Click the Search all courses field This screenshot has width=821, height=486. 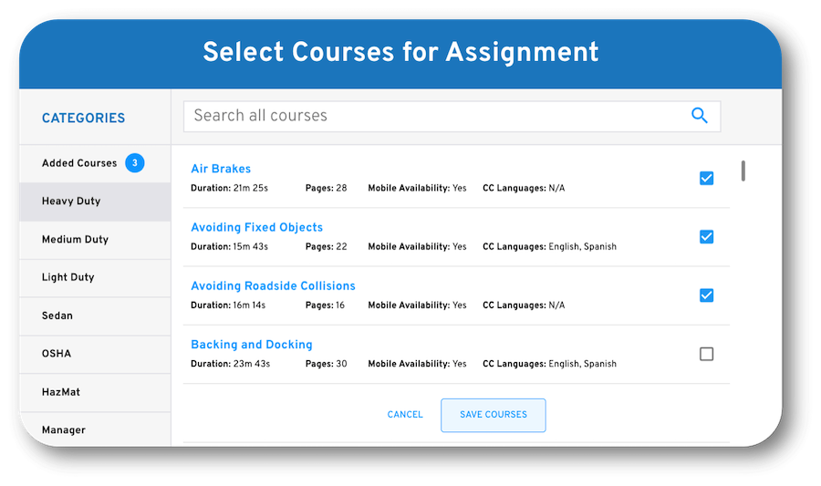coord(433,116)
